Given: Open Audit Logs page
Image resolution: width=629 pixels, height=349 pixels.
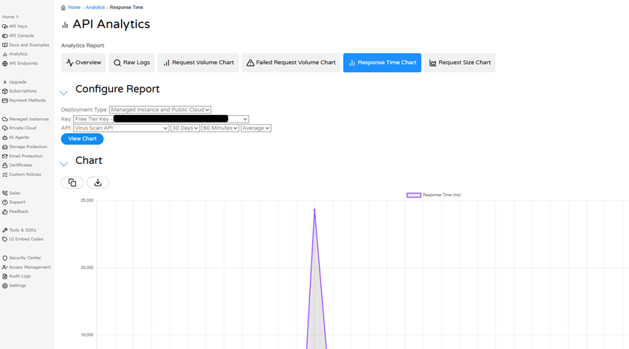Looking at the screenshot, I should 16,276.
